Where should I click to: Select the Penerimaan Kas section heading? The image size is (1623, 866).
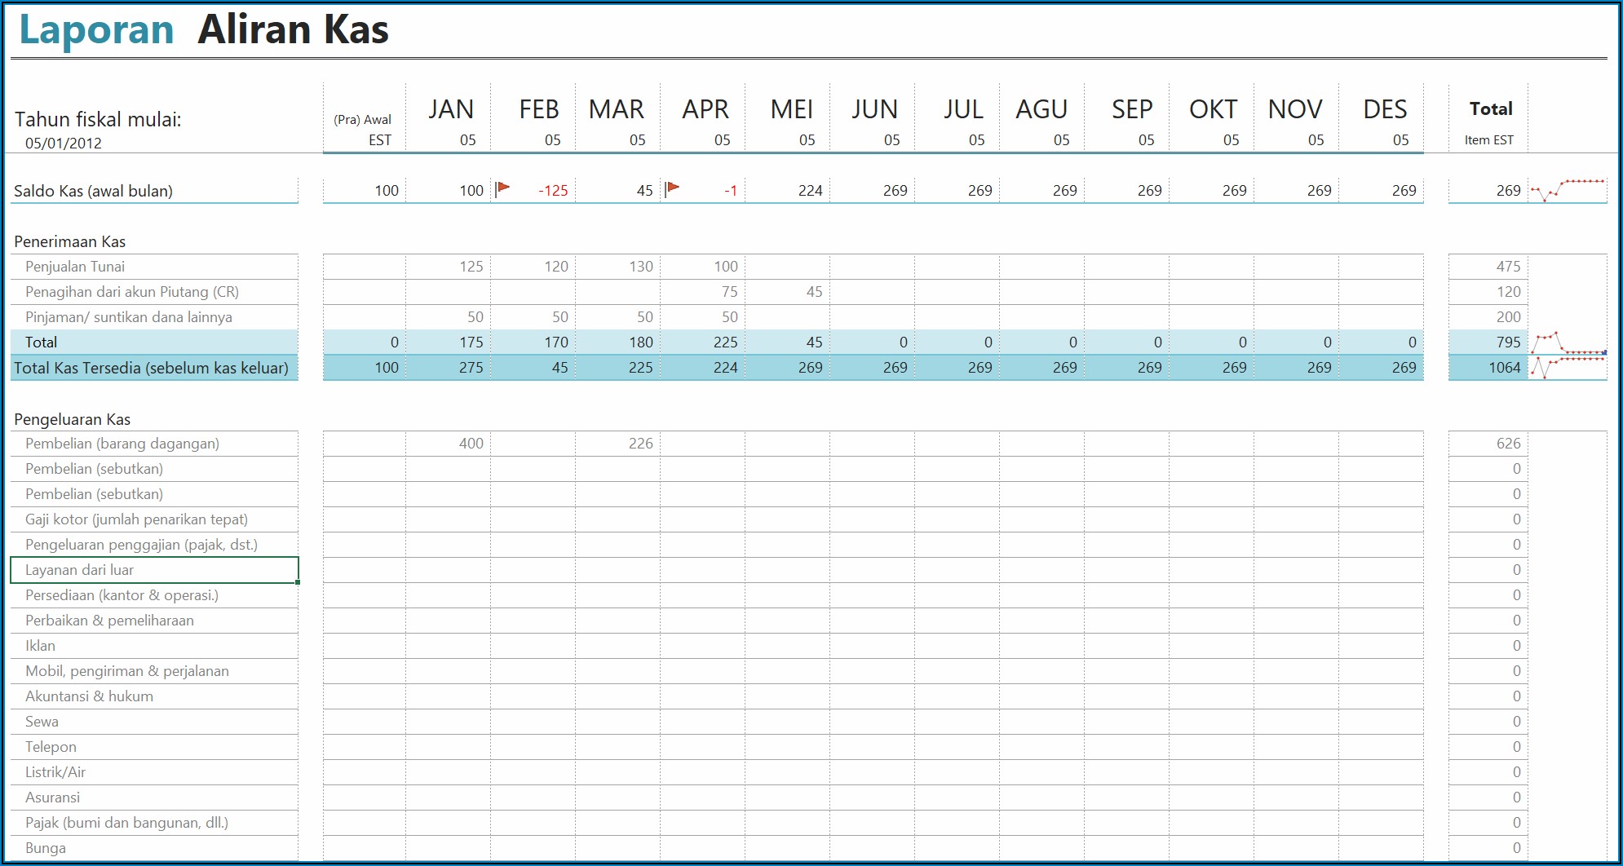pos(70,241)
